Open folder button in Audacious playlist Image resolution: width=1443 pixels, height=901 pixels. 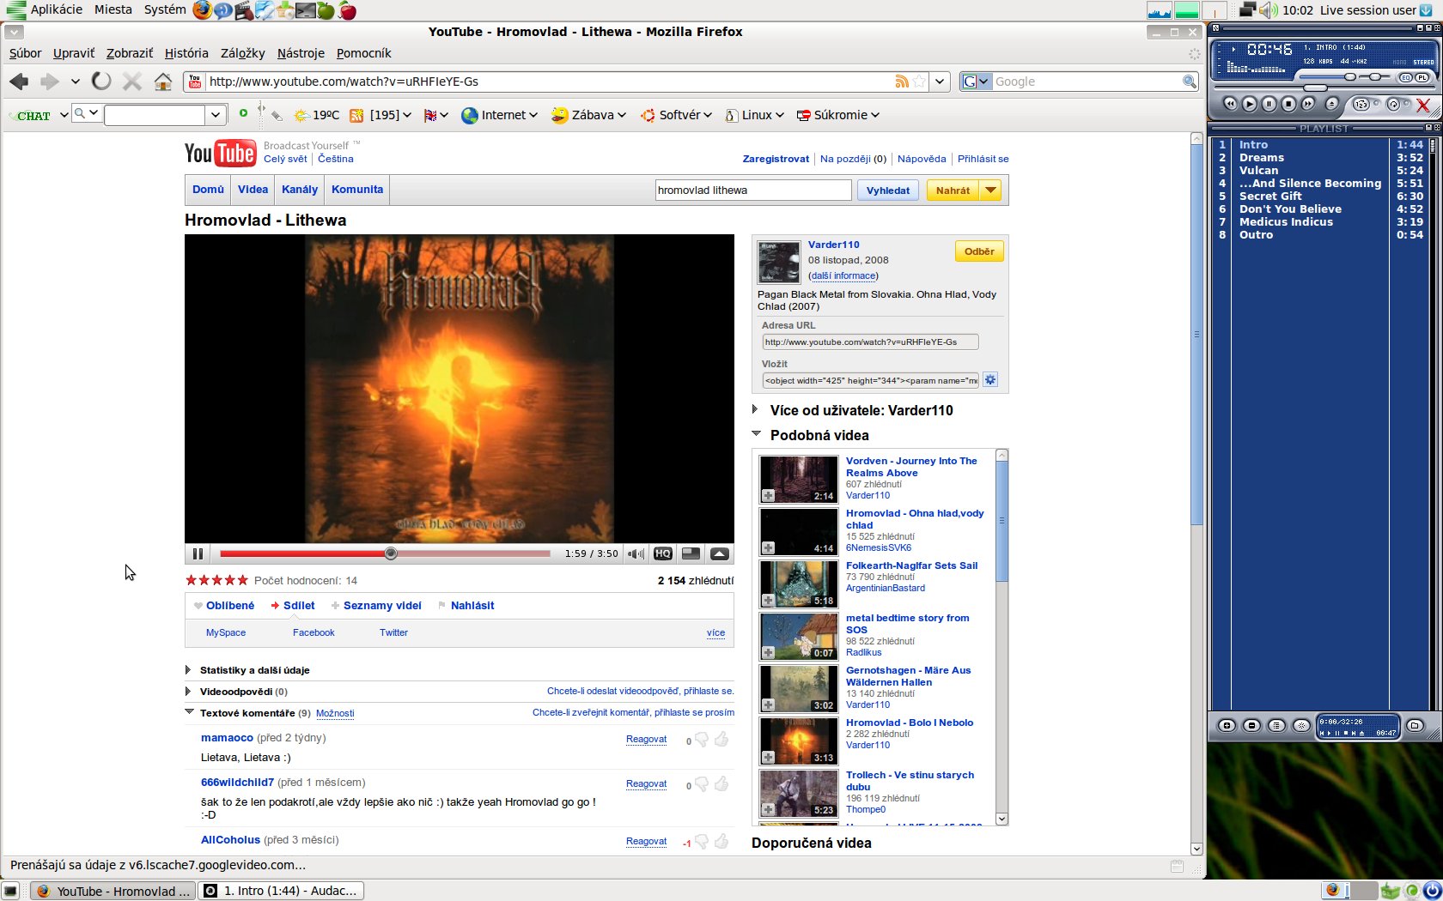coord(1415,726)
